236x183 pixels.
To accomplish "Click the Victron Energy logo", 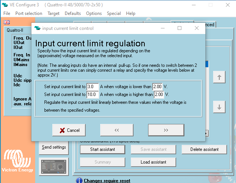I will [17, 161].
